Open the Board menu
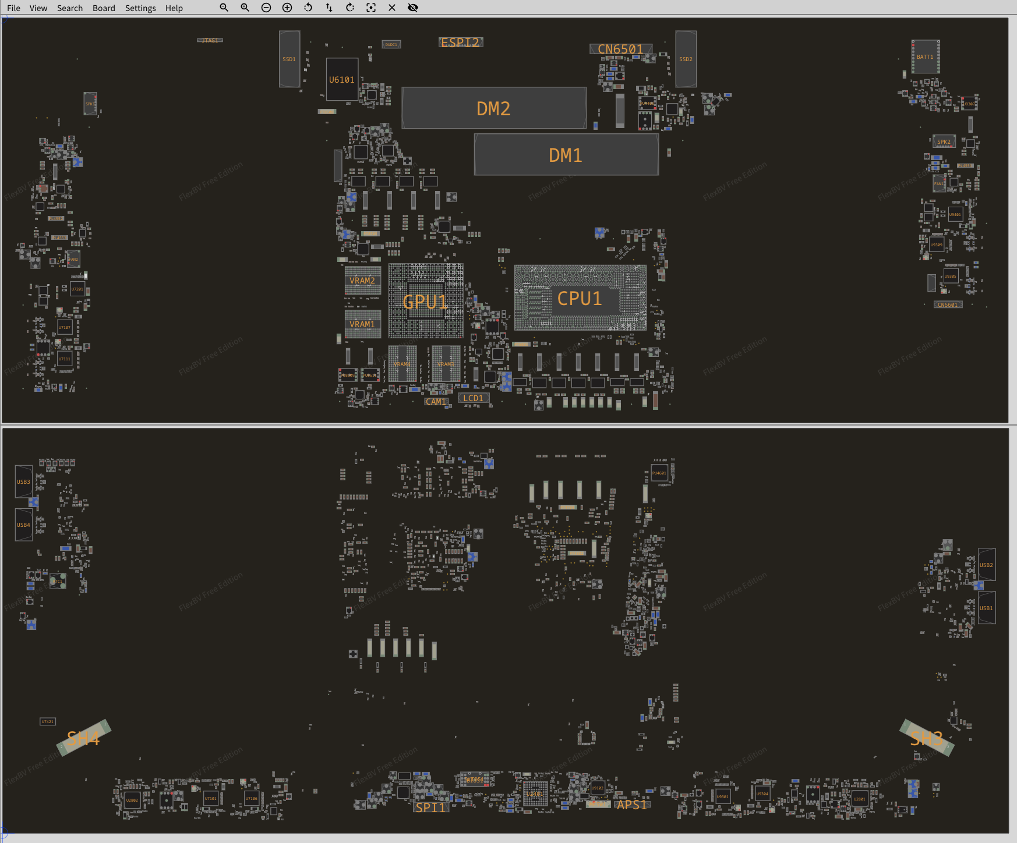This screenshot has width=1017, height=843. [104, 8]
